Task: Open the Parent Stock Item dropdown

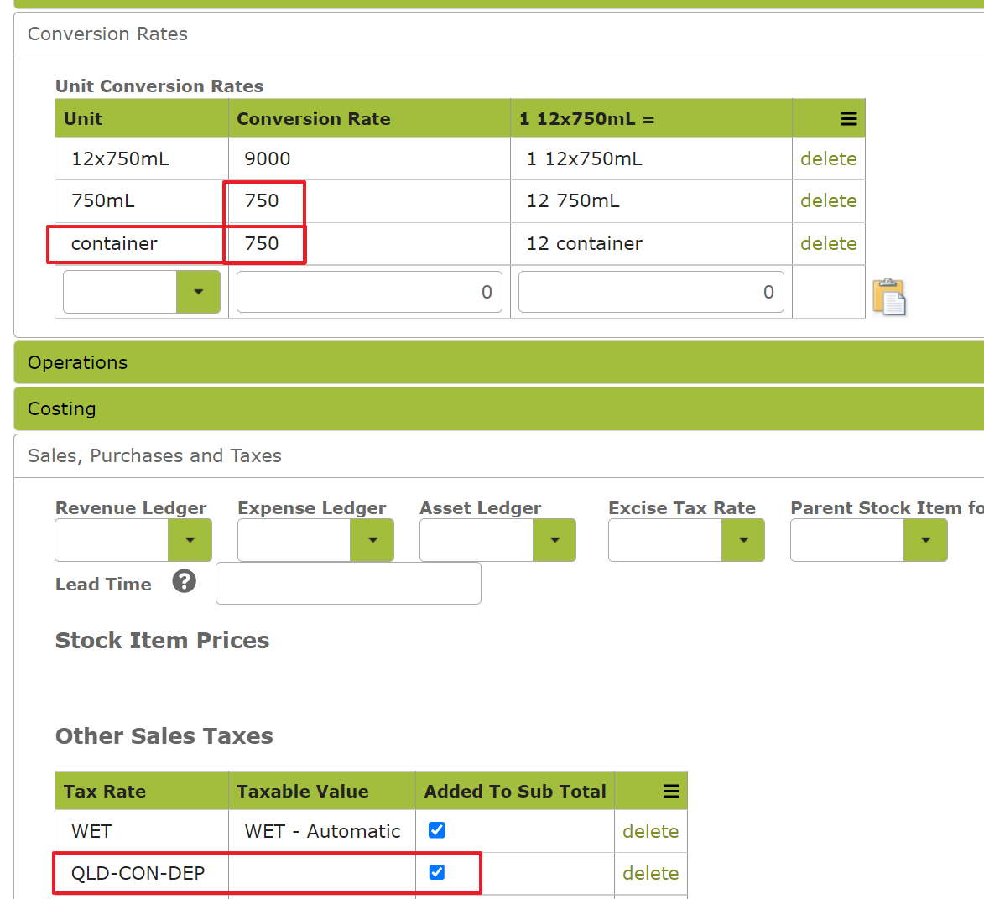Action: 925,539
